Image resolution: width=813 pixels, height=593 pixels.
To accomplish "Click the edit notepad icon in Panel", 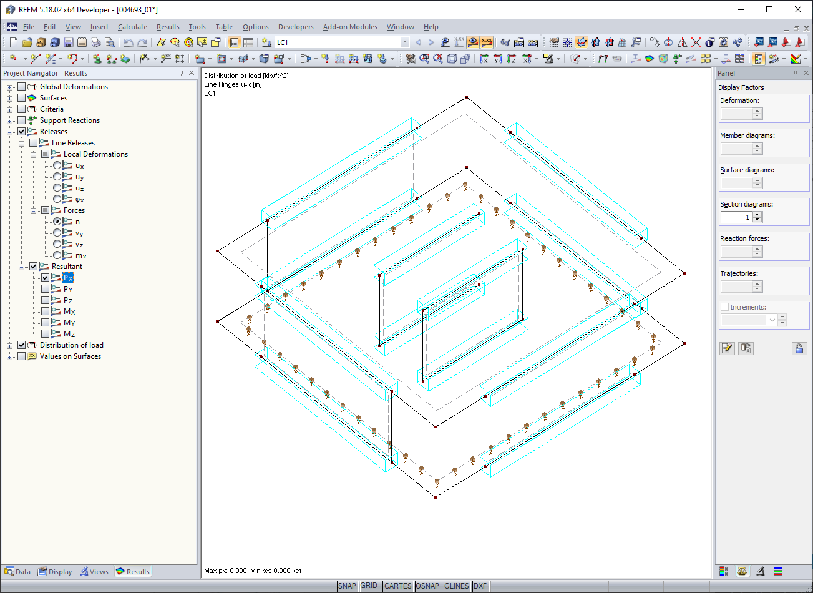I will coord(727,348).
